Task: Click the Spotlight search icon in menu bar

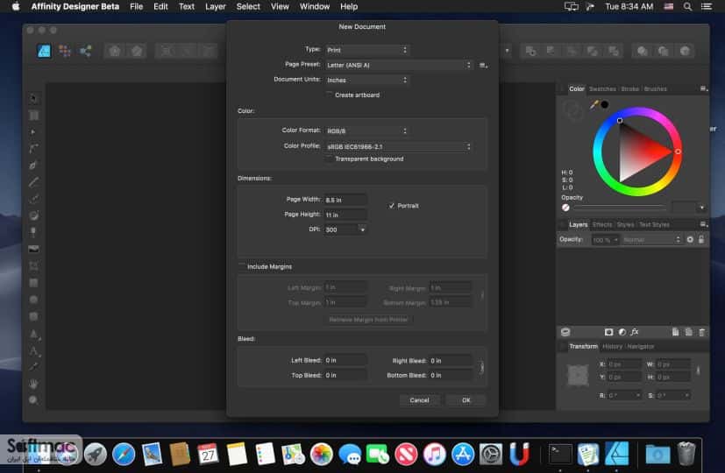Action: pos(687,6)
